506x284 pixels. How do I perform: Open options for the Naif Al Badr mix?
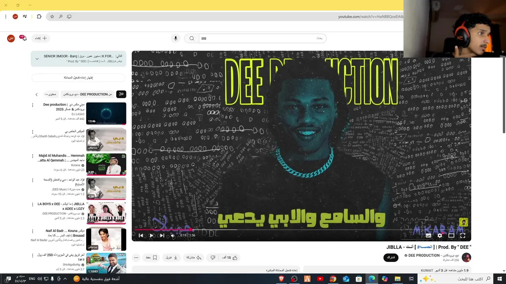[33, 231]
